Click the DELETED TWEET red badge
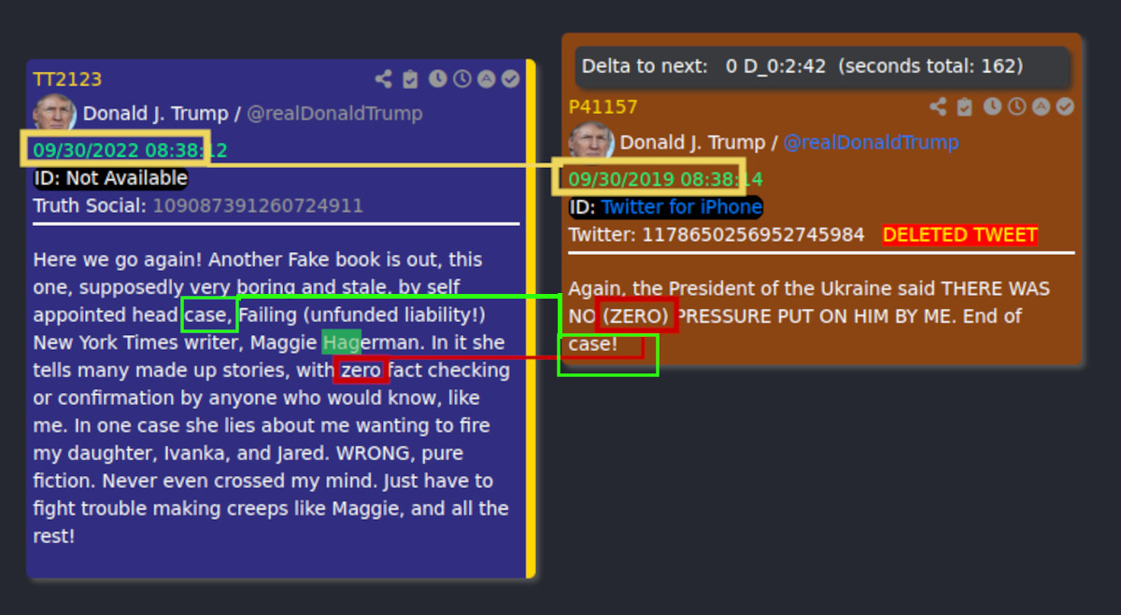Viewport: 1121px width, 615px height. (x=960, y=235)
